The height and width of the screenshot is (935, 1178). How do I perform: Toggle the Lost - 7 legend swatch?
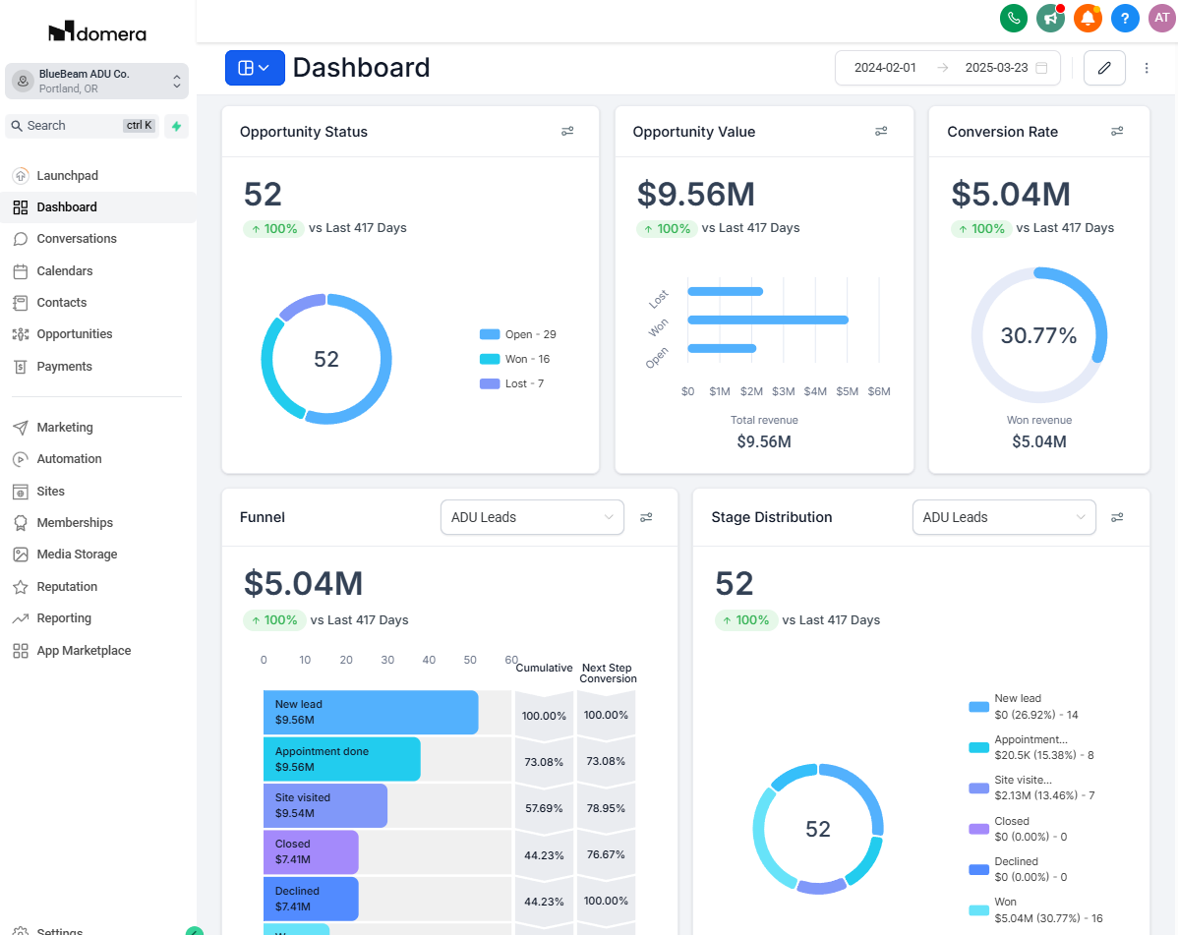(490, 383)
